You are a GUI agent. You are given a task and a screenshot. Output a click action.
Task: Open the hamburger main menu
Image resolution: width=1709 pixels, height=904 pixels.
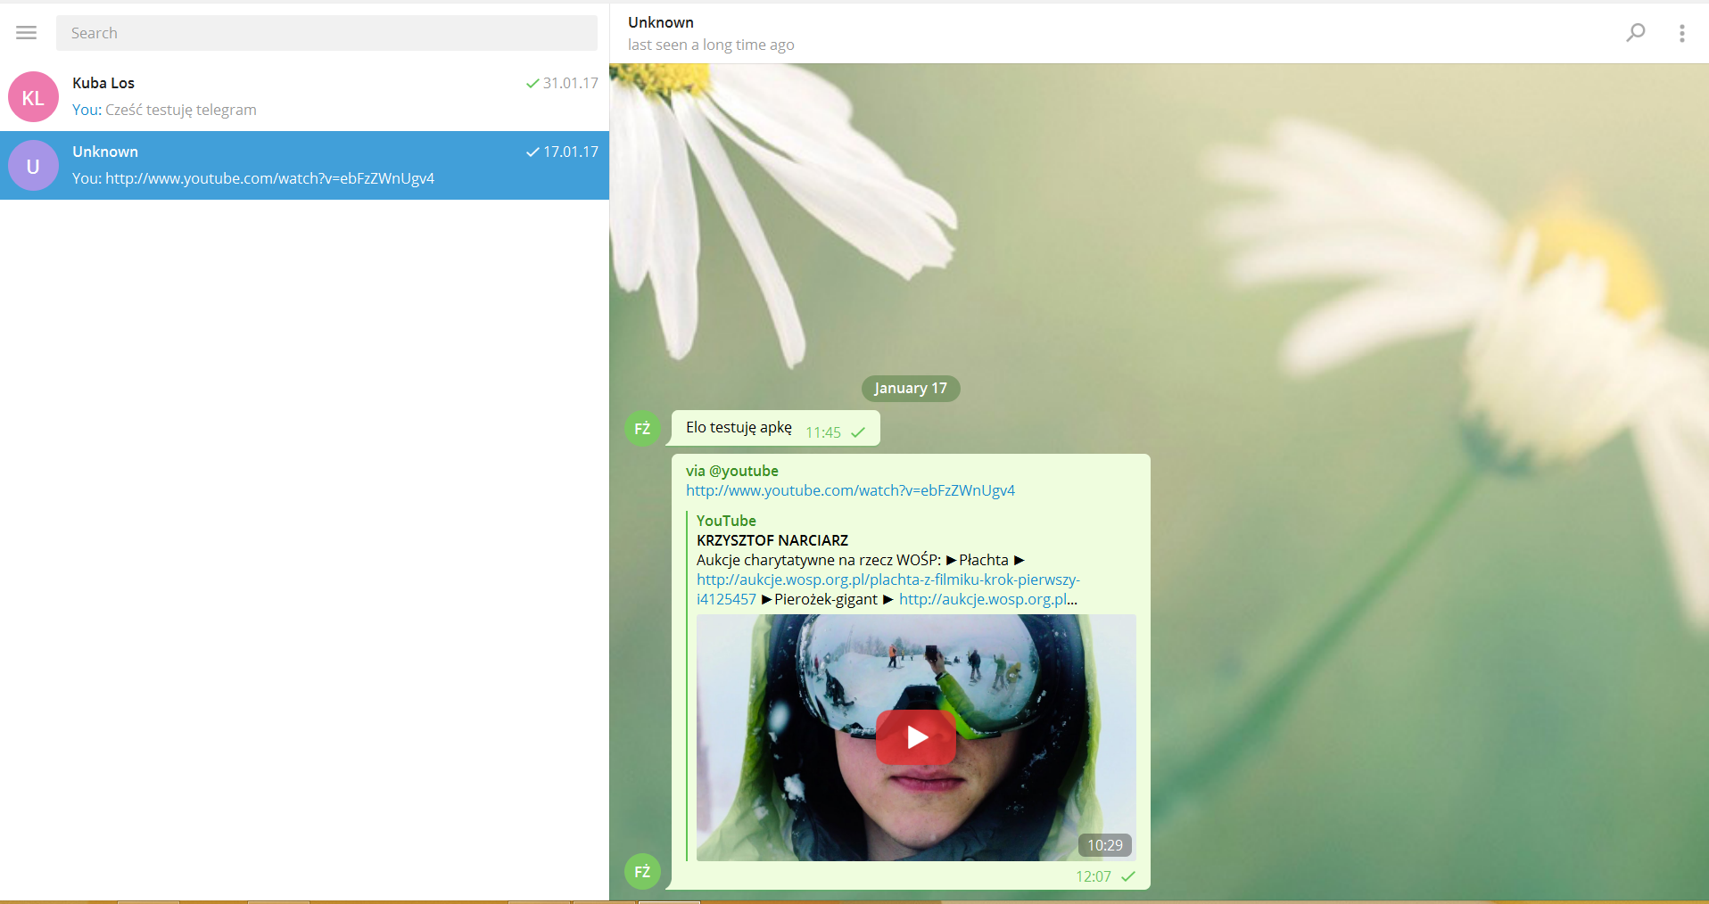[x=27, y=33]
